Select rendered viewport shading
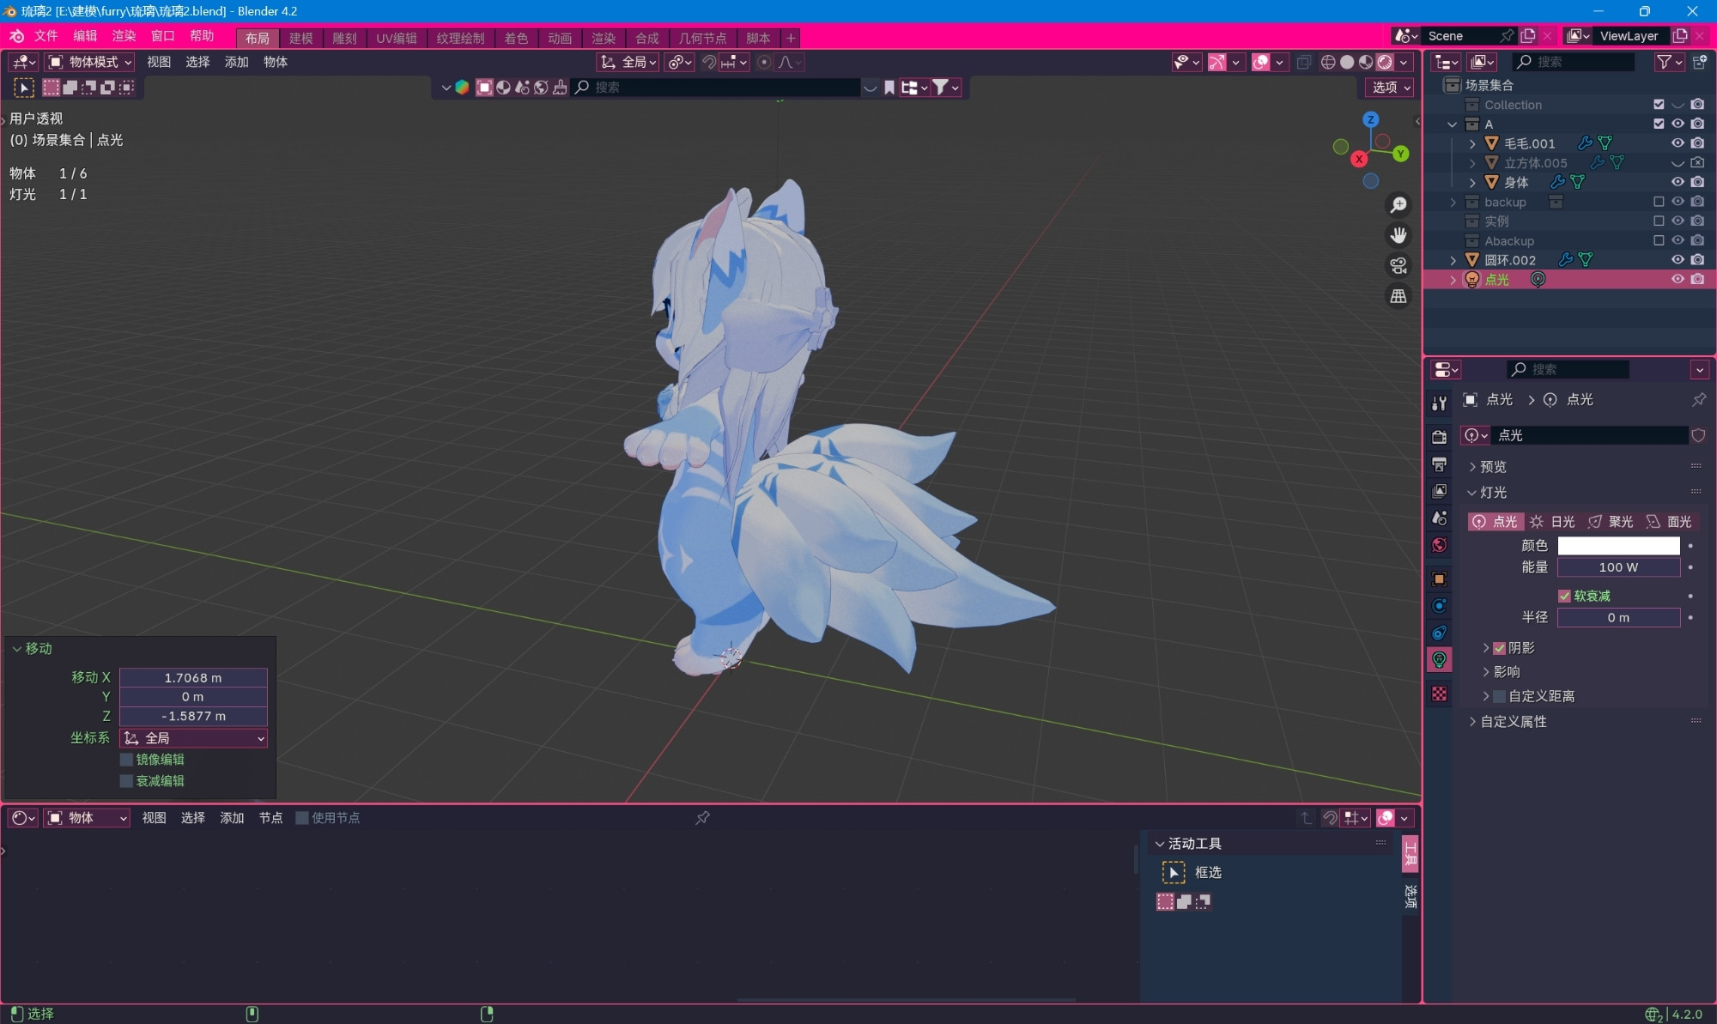Viewport: 1717px width, 1024px height. coord(1385,62)
